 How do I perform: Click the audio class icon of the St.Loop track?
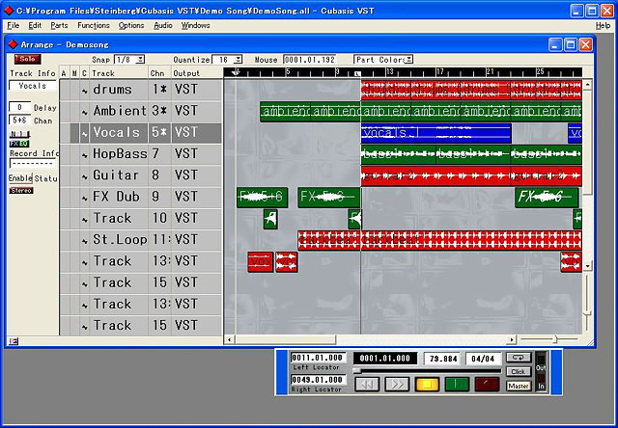[x=84, y=241]
